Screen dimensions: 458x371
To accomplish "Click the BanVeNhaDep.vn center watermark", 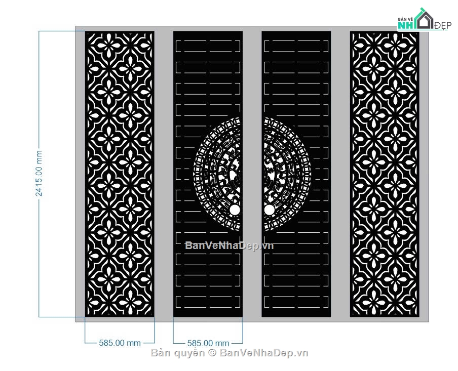I will click(230, 246).
